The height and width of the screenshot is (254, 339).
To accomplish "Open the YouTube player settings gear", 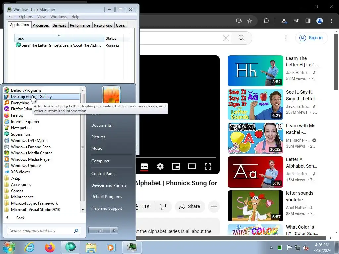I will pos(160,167).
